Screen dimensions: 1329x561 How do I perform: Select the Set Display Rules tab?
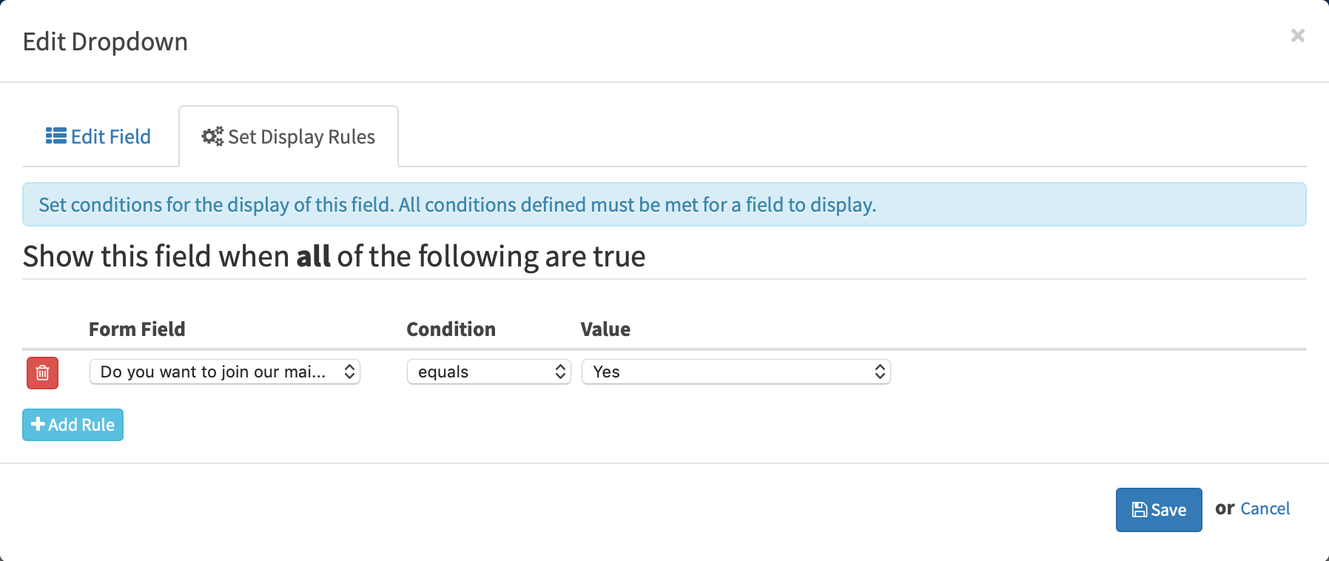(289, 137)
